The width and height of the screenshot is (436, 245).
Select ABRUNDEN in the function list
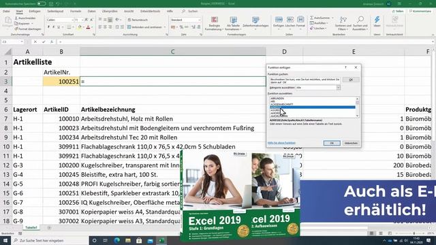pyautogui.click(x=277, y=98)
